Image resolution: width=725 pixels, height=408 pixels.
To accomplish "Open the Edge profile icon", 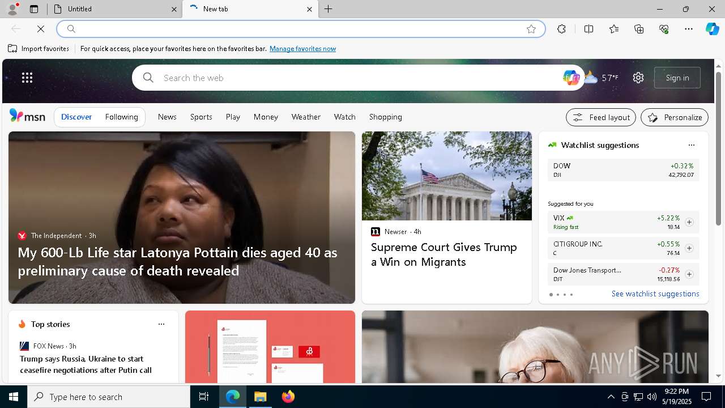I will pyautogui.click(x=12, y=9).
